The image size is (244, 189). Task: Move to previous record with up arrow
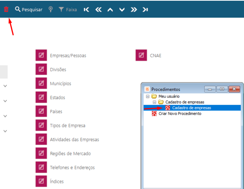[110, 10]
